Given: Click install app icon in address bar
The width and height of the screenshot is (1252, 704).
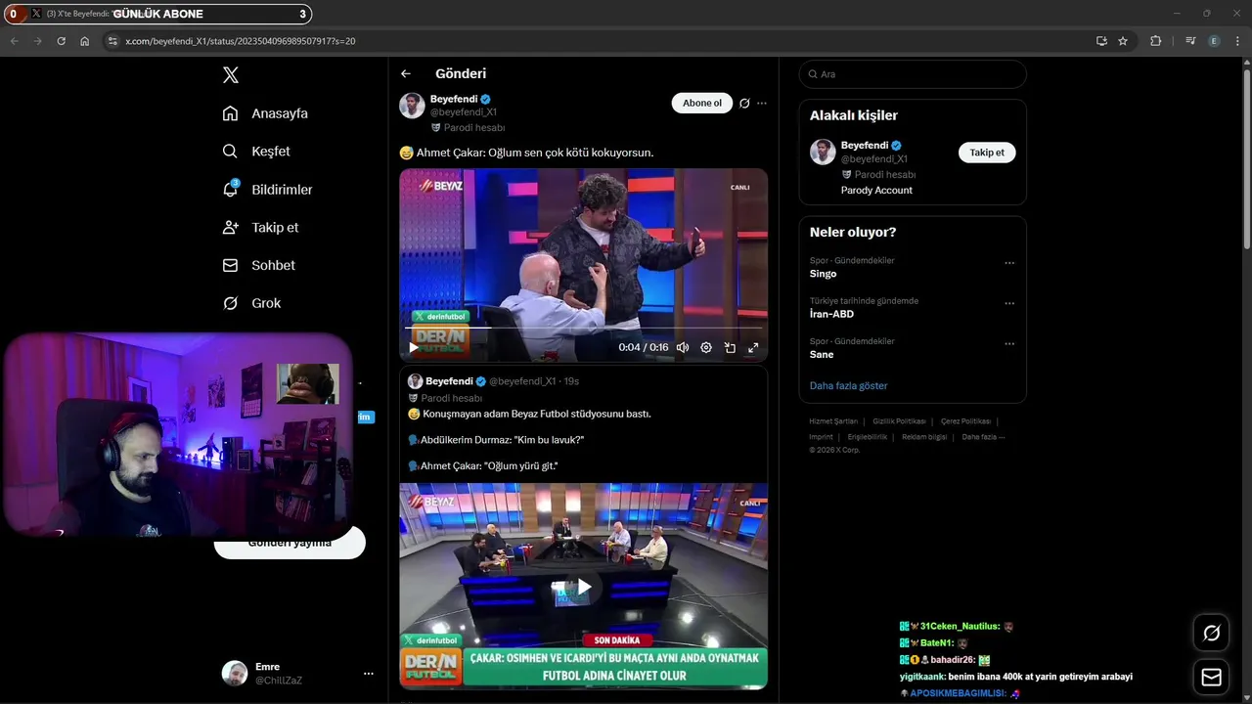Looking at the screenshot, I should [1101, 41].
